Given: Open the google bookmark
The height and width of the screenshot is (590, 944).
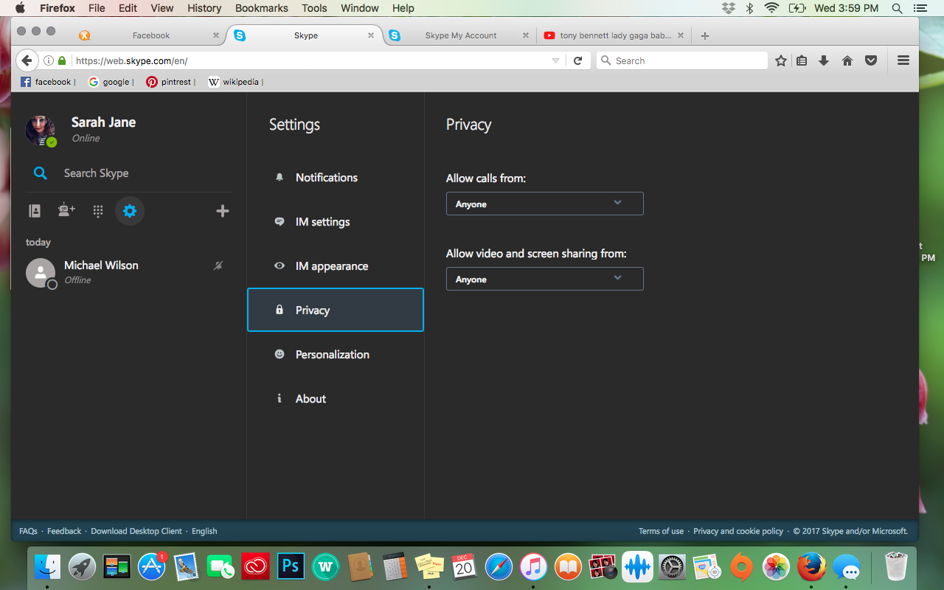Looking at the screenshot, I should click(109, 82).
